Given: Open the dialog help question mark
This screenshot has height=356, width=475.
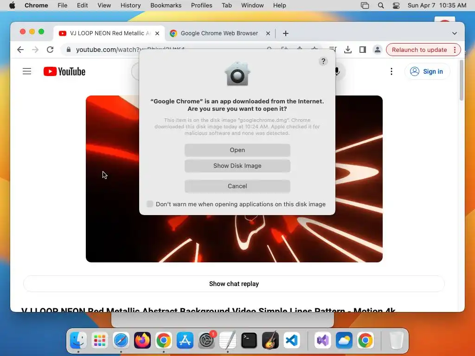Looking at the screenshot, I should coord(323,62).
